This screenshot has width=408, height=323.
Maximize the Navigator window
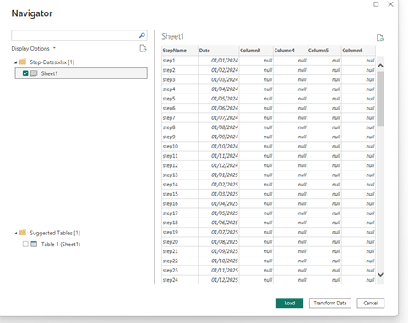(376, 4)
